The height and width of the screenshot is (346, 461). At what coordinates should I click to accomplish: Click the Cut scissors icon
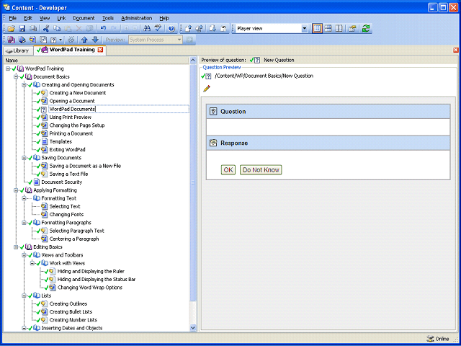(46, 29)
